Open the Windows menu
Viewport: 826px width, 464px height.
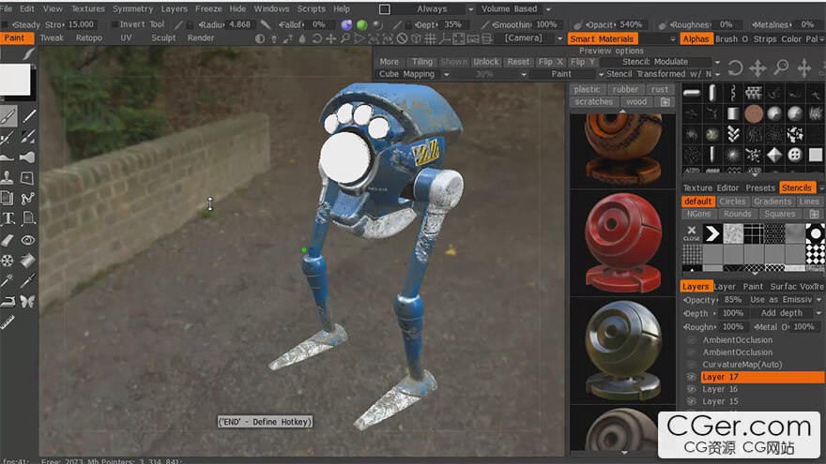(271, 9)
